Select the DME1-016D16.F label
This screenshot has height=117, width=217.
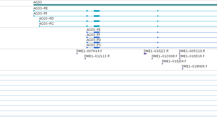click(x=192, y=56)
